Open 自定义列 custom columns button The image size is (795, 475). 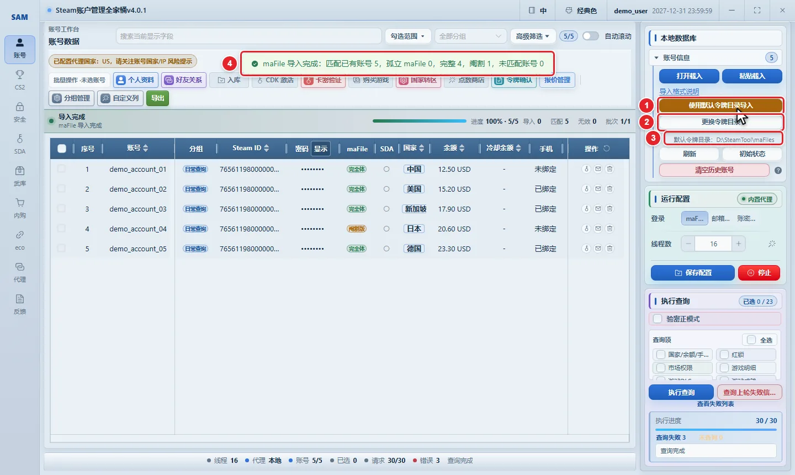(120, 98)
